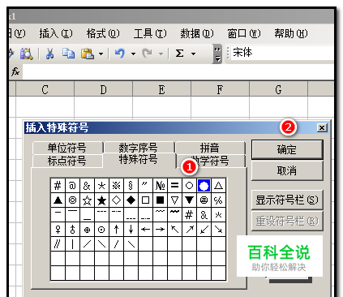Click the AutoSum sigma icon

(179, 54)
